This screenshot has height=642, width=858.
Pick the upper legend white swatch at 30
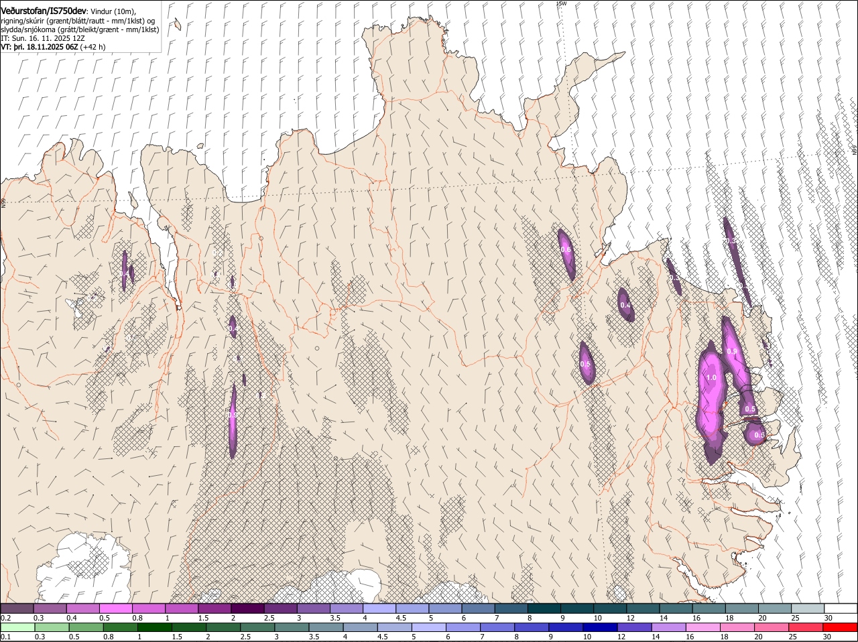pos(841,608)
